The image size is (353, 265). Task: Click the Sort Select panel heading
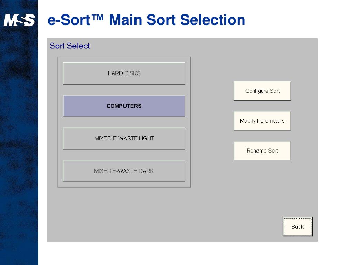[x=70, y=46]
